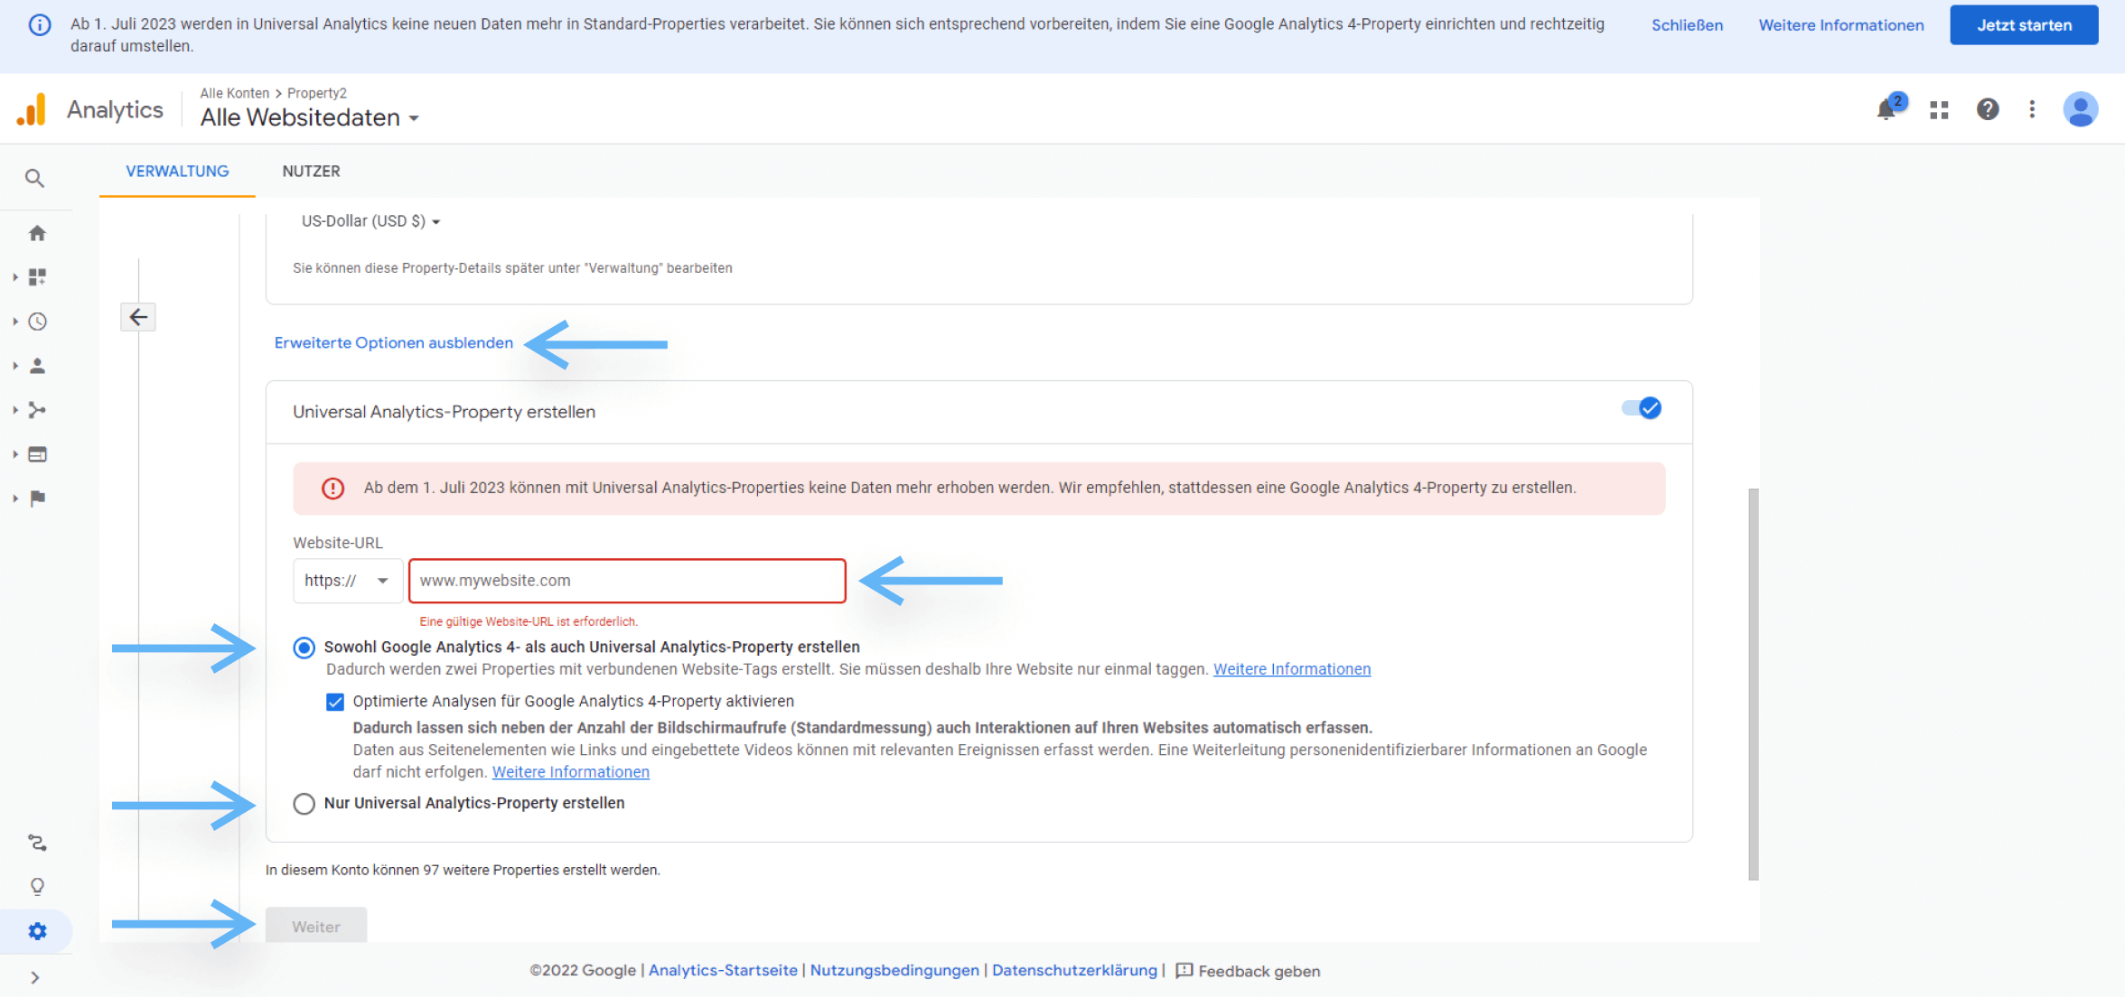Open the help question mark icon

click(1988, 109)
